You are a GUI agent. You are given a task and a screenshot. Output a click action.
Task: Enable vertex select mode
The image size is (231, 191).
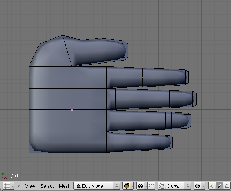(212, 186)
